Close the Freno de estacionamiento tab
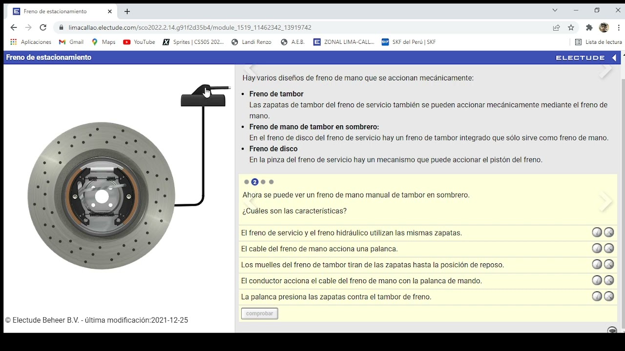The width and height of the screenshot is (625, 351). (110, 11)
